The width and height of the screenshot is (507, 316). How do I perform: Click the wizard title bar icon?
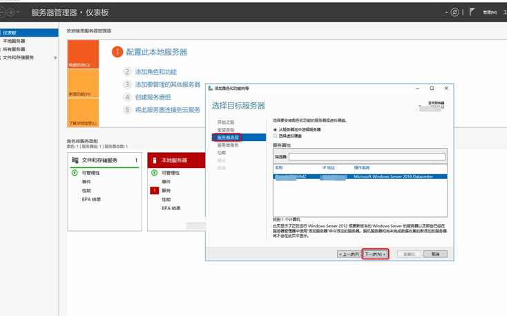click(210, 89)
